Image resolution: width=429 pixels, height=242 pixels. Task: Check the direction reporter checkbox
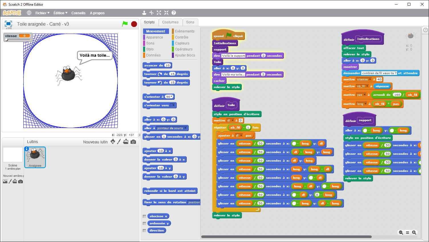point(144,231)
